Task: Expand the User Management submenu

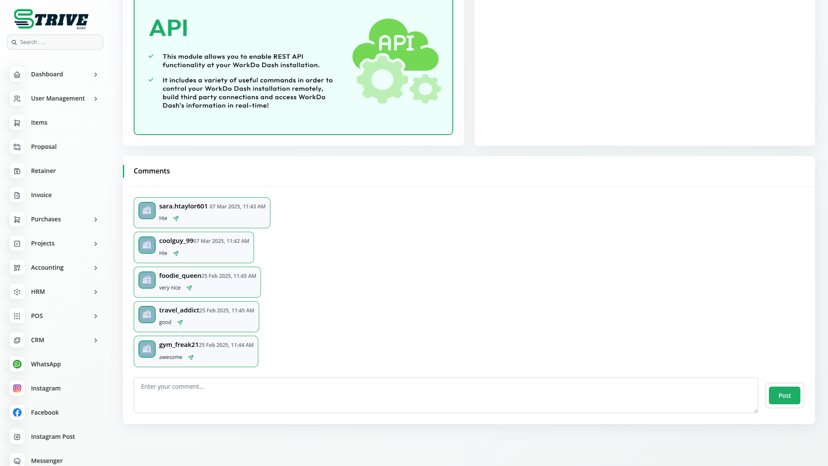Action: point(96,99)
